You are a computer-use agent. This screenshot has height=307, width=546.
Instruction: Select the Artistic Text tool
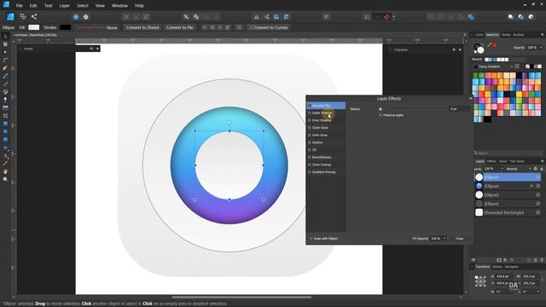click(x=5, y=155)
